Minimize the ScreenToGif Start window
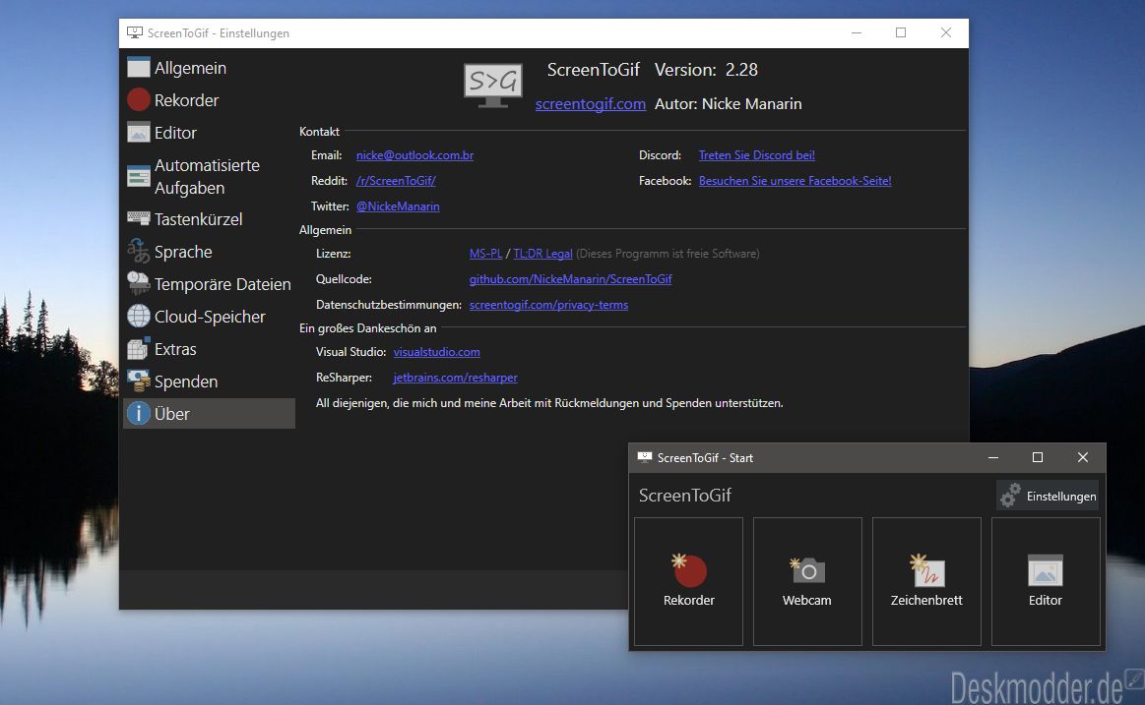 (x=993, y=458)
